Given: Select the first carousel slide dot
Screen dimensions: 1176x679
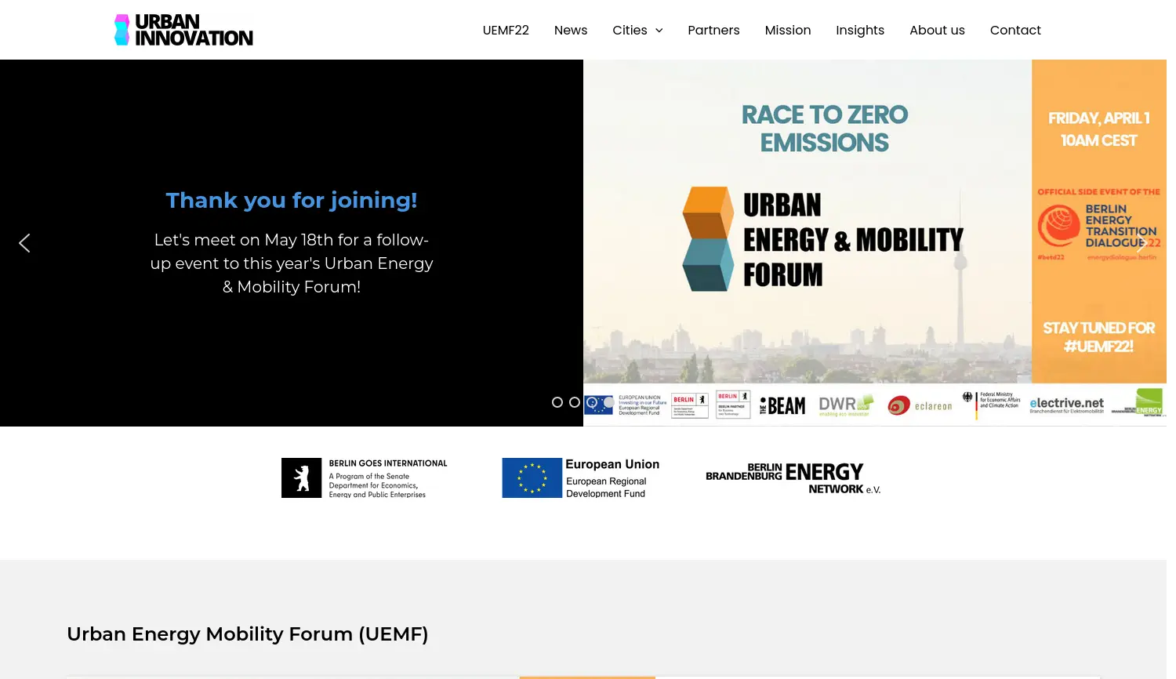Looking at the screenshot, I should 557,402.
